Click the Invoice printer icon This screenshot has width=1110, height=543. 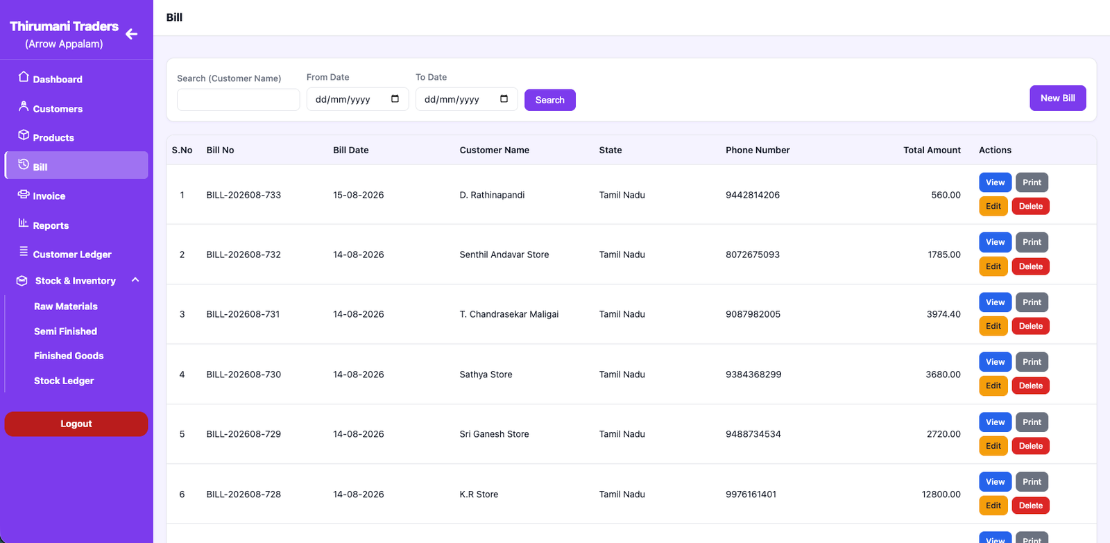(x=24, y=194)
